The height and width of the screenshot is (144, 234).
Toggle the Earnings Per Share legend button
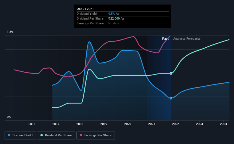click(95, 135)
